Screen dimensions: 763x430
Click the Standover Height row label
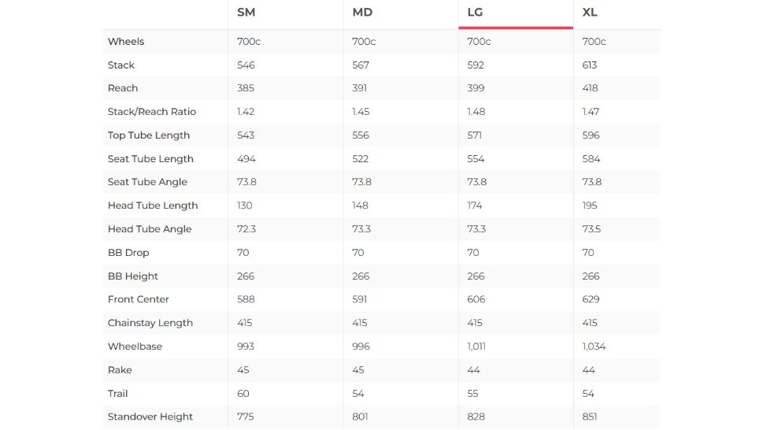click(150, 417)
